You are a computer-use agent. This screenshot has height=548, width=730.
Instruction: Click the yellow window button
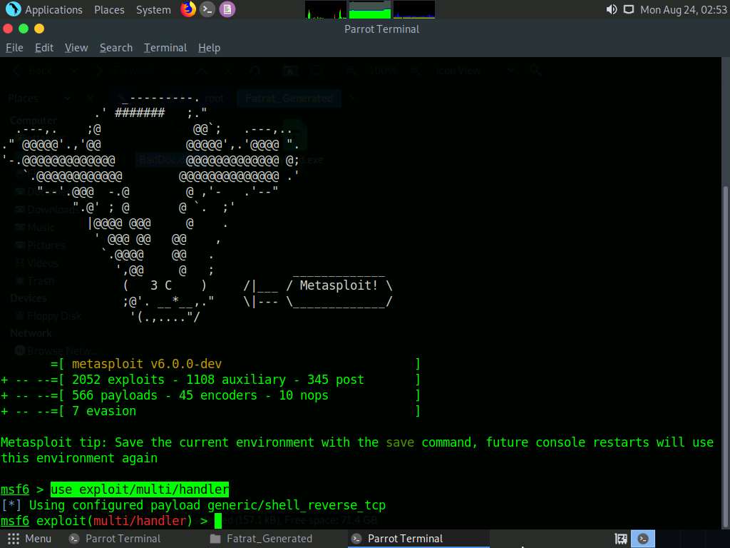(x=39, y=29)
